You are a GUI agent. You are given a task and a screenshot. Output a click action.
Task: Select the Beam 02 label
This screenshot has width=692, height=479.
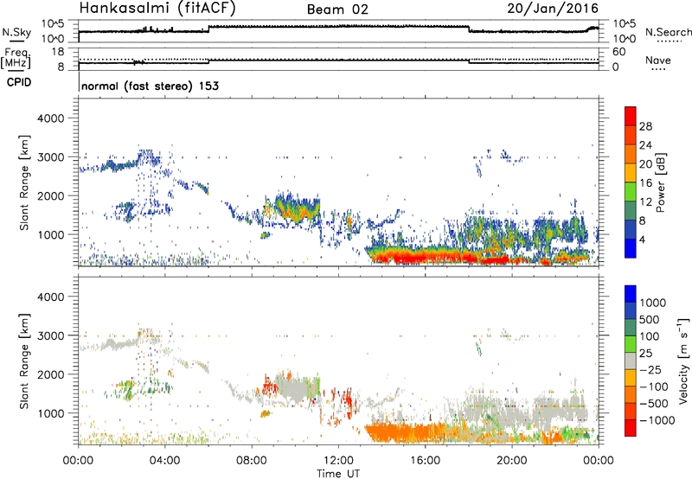tap(337, 10)
